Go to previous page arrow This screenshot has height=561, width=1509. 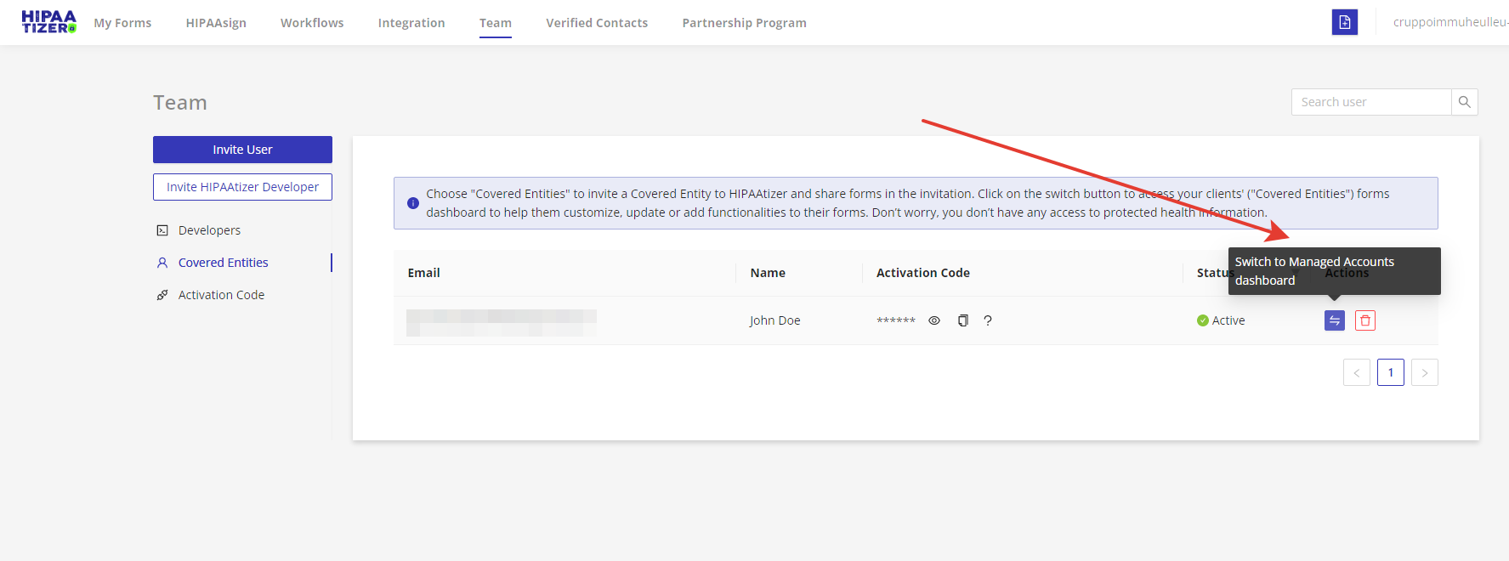point(1356,372)
